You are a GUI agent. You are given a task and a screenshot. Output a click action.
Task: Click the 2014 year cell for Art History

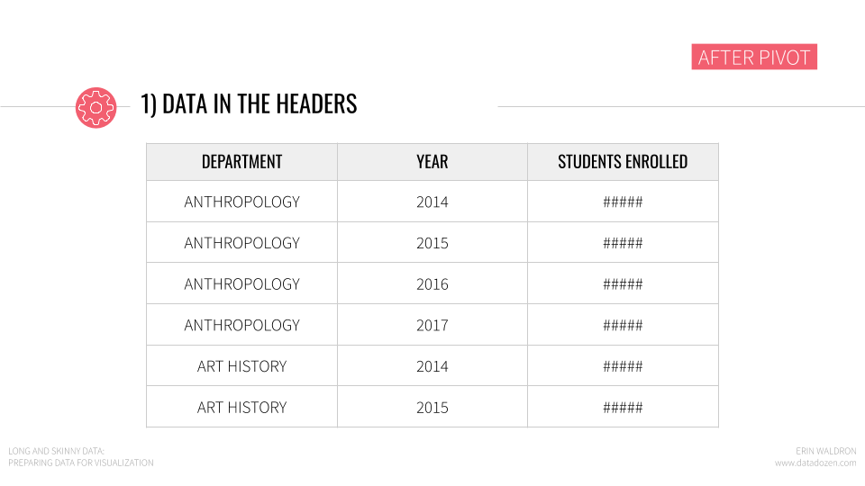coord(432,366)
